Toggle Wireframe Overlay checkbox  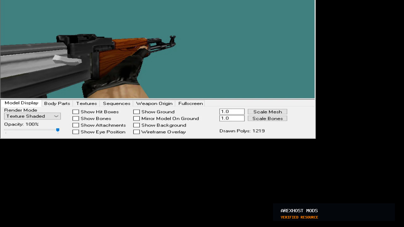136,132
